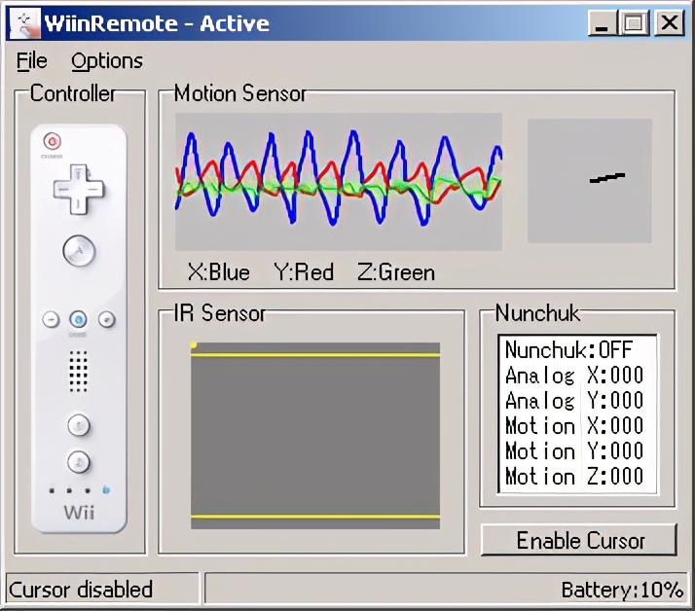Click the plus button on the remote image
Image resolution: width=695 pixels, height=611 pixels.
107,319
